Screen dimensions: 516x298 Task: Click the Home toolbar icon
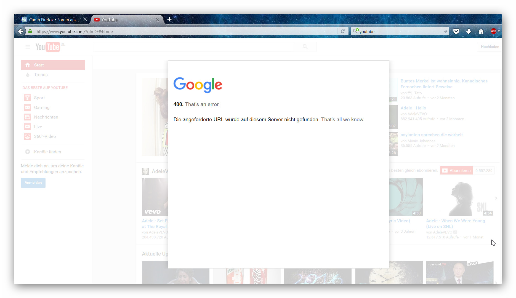[x=481, y=31]
